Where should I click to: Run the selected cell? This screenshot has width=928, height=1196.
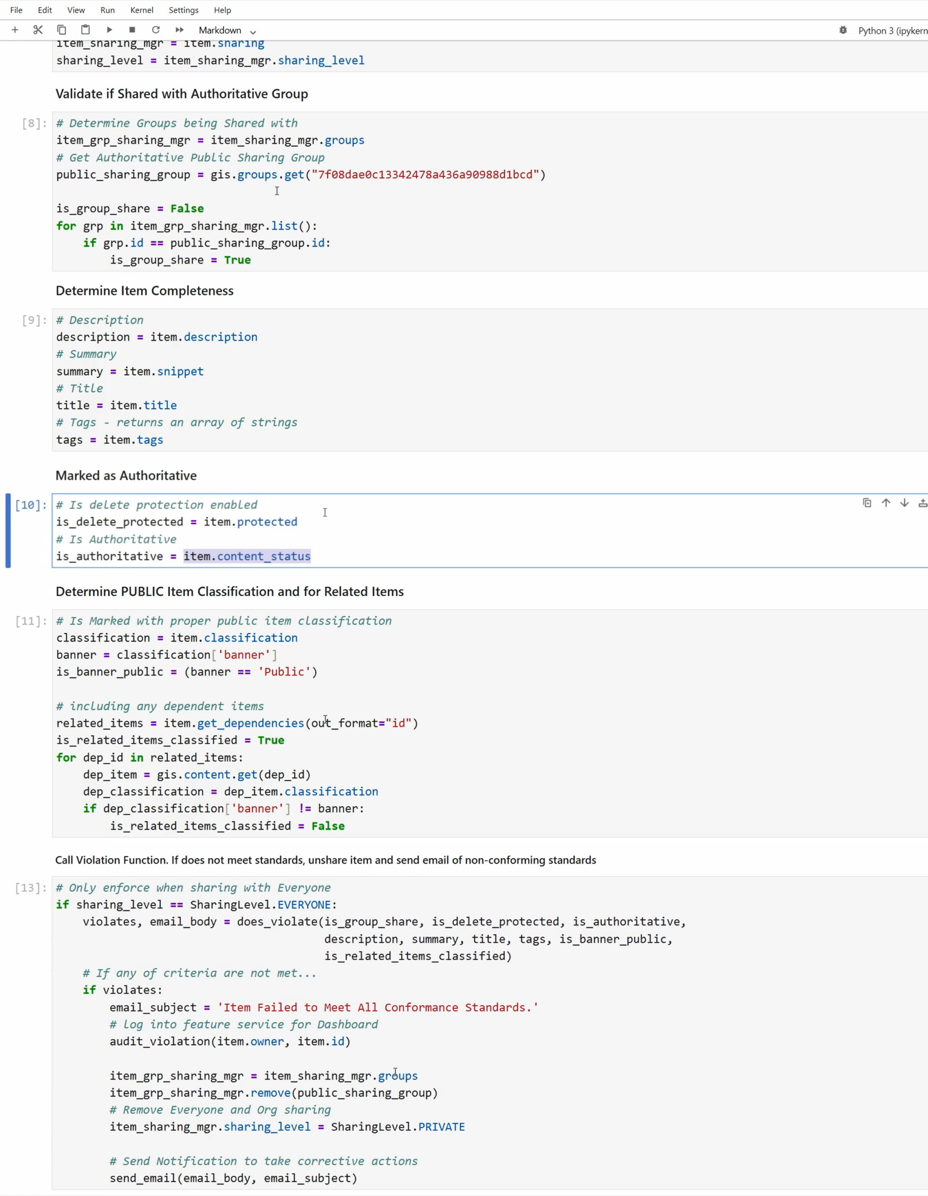tap(109, 30)
